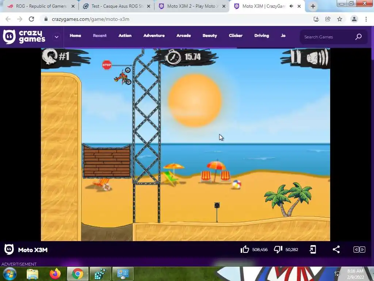374x281 pixels.
Task: Reload the current page
Action: click(x=31, y=19)
